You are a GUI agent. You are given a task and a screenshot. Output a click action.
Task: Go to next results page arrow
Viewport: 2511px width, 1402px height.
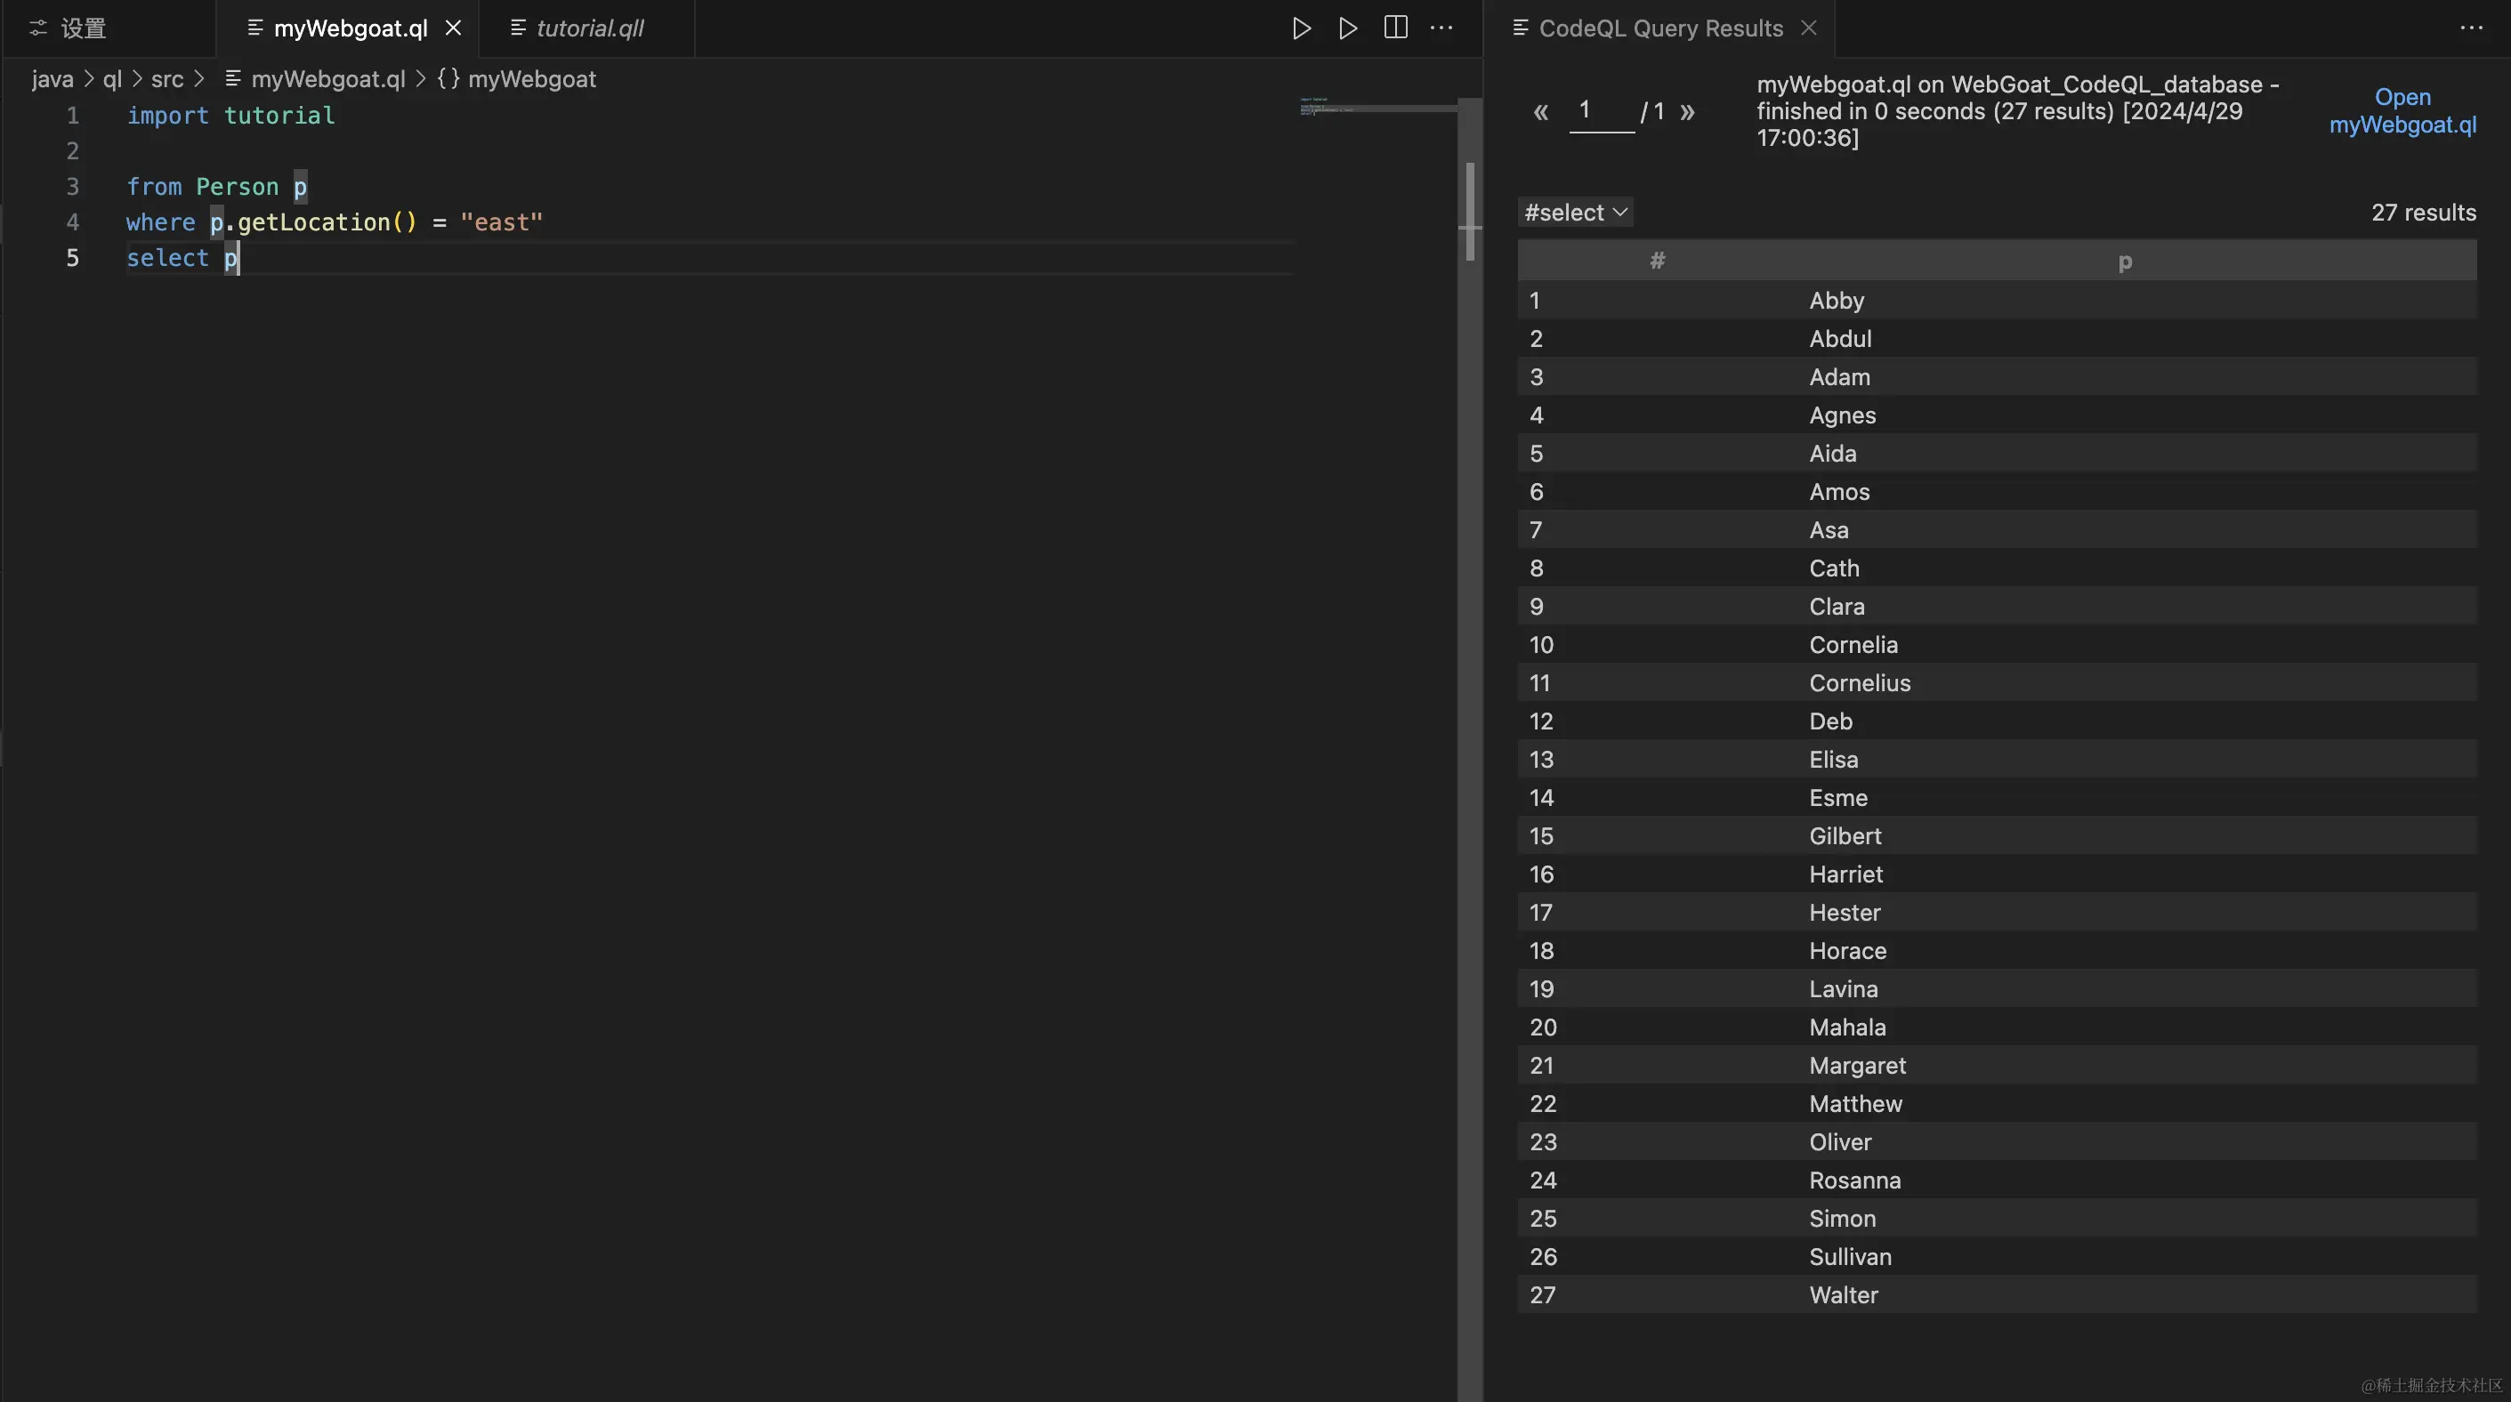1687,112
